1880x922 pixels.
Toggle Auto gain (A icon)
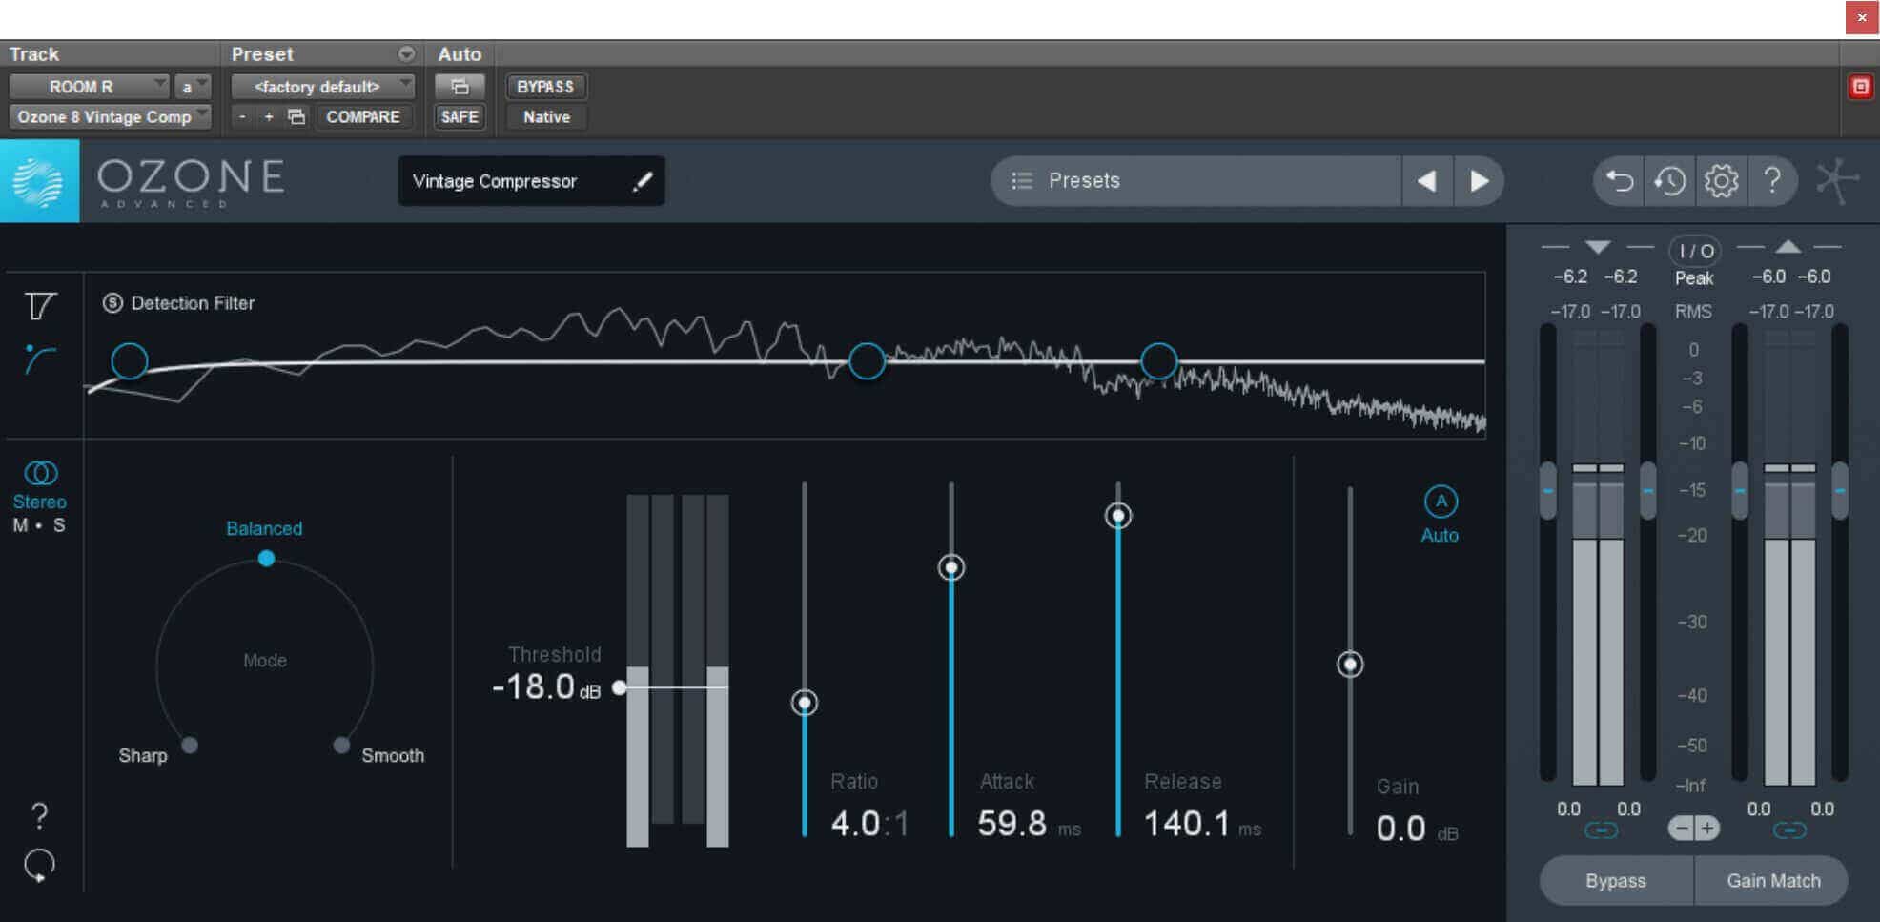pos(1441,502)
